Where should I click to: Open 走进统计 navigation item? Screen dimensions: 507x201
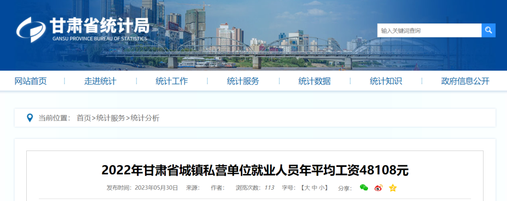pyautogui.click(x=100, y=81)
